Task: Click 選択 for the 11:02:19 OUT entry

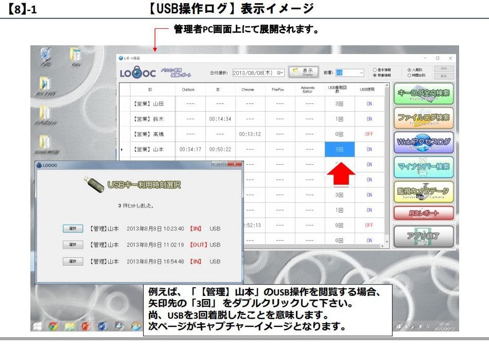Action: coord(73,244)
